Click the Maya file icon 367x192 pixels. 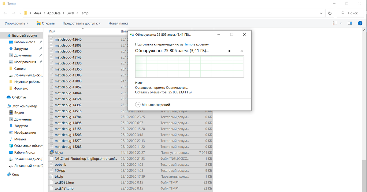(x=51, y=153)
